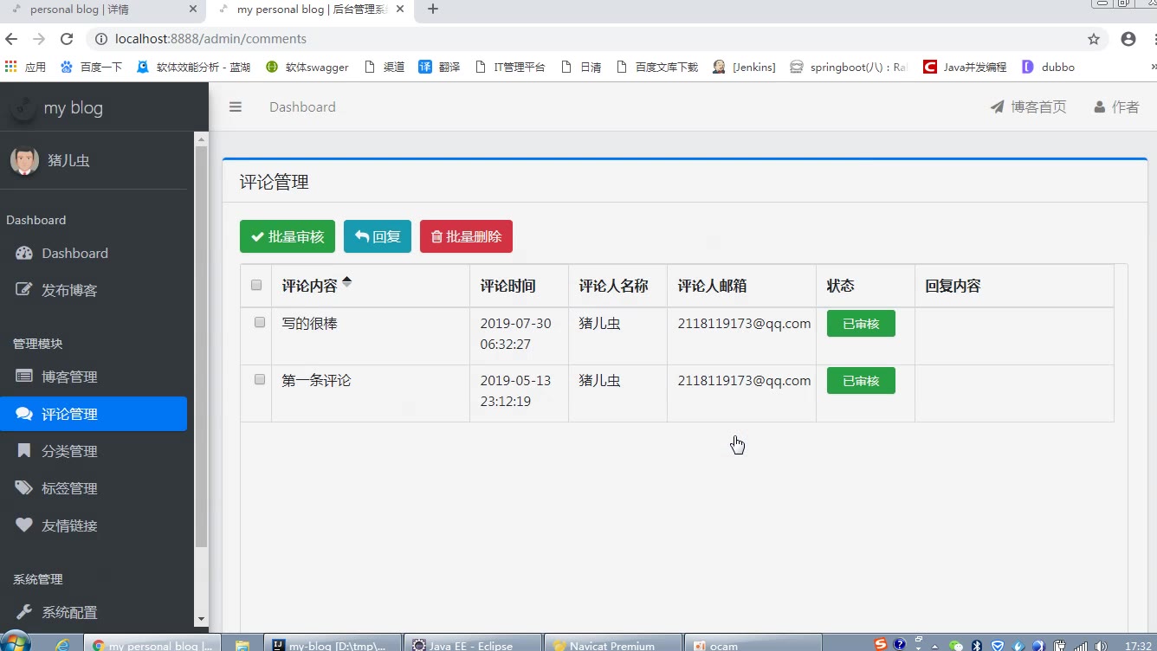The height and width of the screenshot is (651, 1157).
Task: Click the red 批量删除 button
Action: pyautogui.click(x=466, y=236)
